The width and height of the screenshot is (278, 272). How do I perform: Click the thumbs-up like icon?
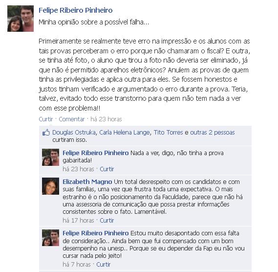pos(46,133)
